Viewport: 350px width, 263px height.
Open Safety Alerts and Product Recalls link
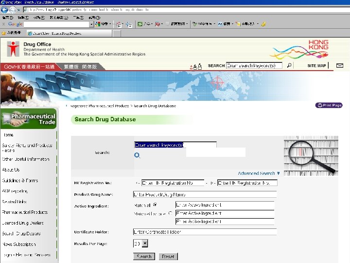[27, 148]
